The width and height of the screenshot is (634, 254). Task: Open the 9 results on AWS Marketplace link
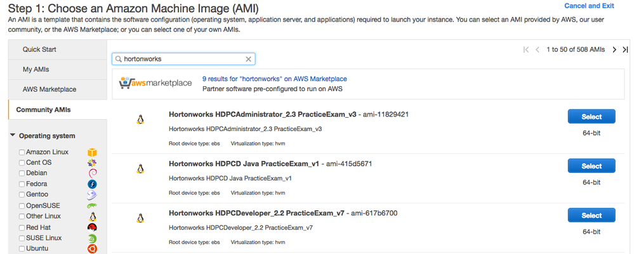[x=274, y=79]
